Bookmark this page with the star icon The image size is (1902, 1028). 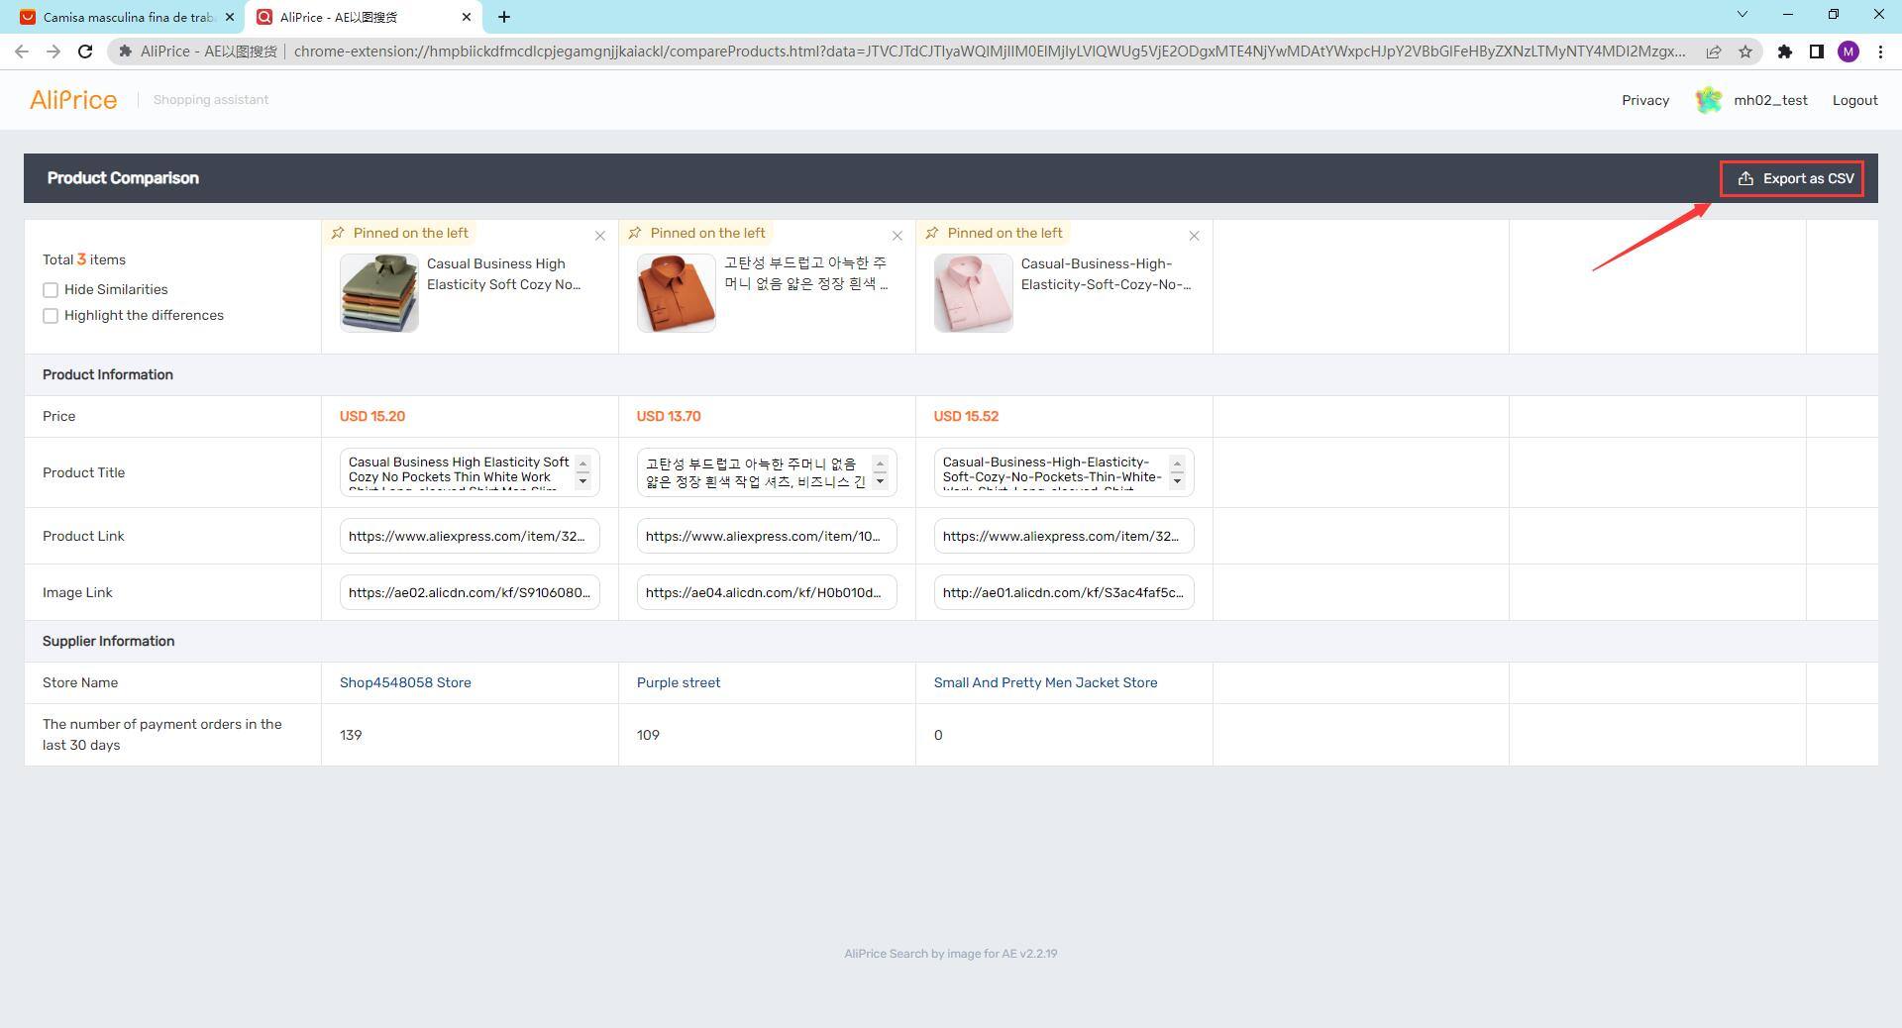(x=1745, y=51)
